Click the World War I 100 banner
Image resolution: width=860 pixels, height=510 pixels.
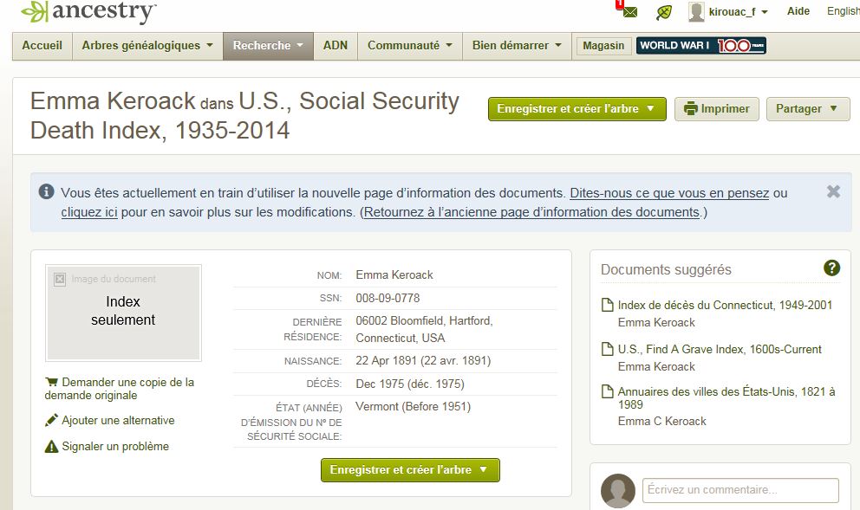pyautogui.click(x=701, y=46)
